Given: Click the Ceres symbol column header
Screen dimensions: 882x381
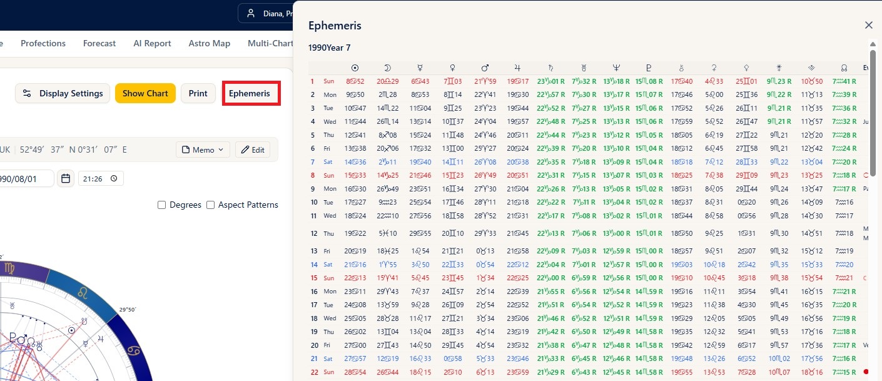Looking at the screenshot, I should click(x=714, y=68).
